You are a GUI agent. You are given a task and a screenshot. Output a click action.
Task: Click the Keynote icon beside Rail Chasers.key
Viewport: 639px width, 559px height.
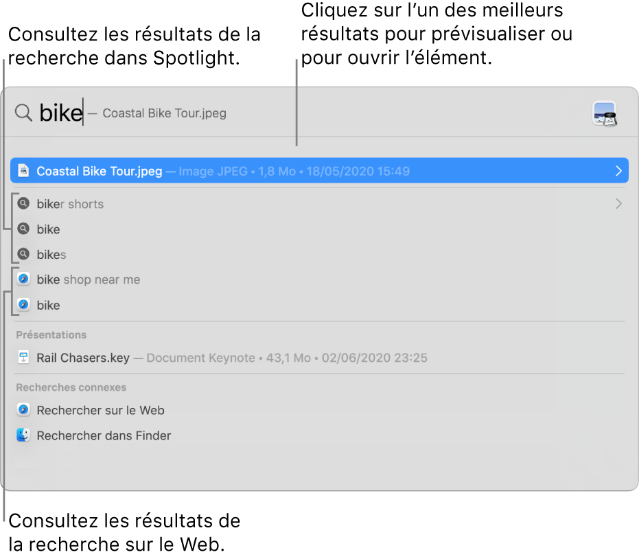23,357
